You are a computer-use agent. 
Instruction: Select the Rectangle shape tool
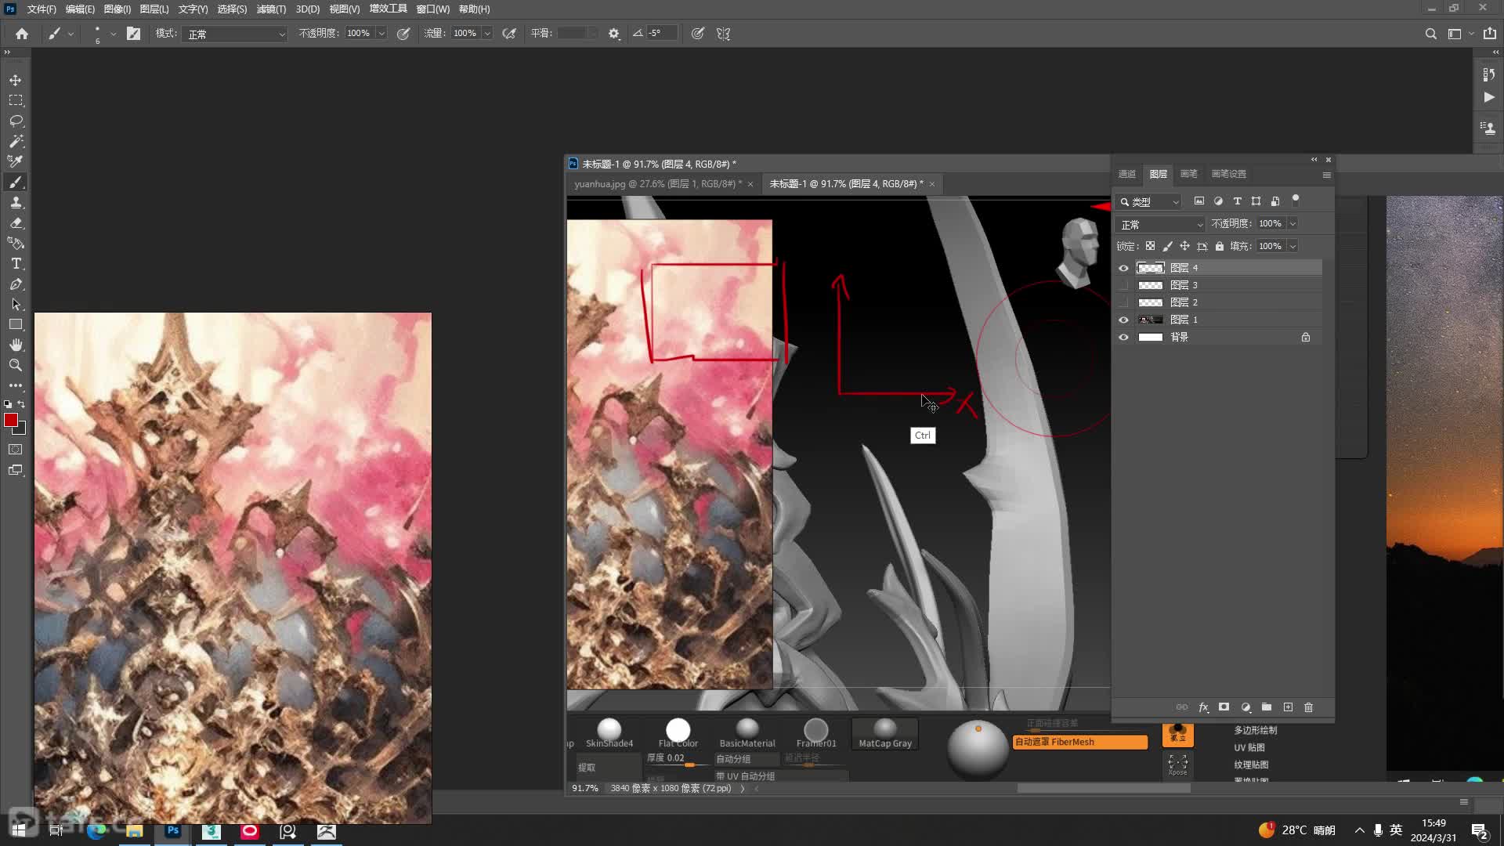click(x=16, y=324)
